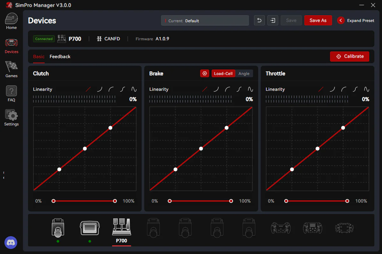The width and height of the screenshot is (382, 254).
Task: Select S-curve linearity for Clutch
Action: tap(122, 89)
